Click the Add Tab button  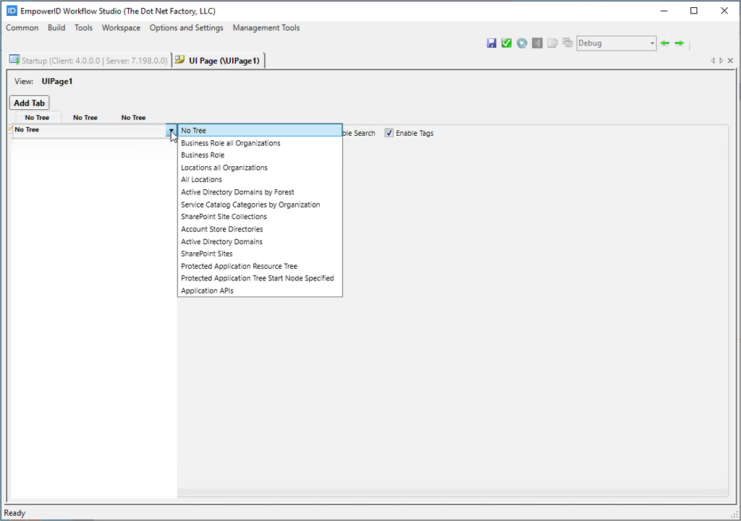point(30,103)
